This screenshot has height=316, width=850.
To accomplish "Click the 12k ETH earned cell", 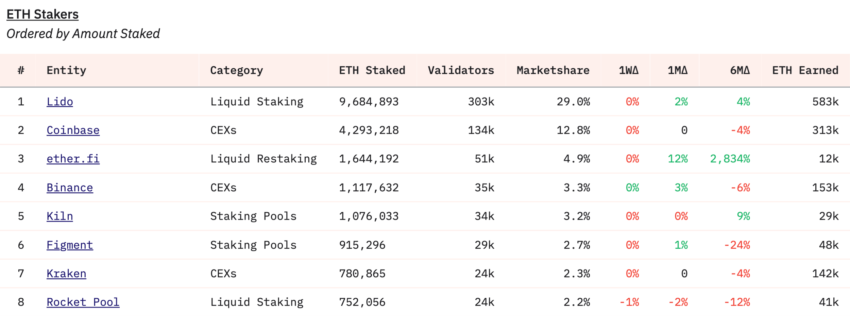I will [x=829, y=159].
